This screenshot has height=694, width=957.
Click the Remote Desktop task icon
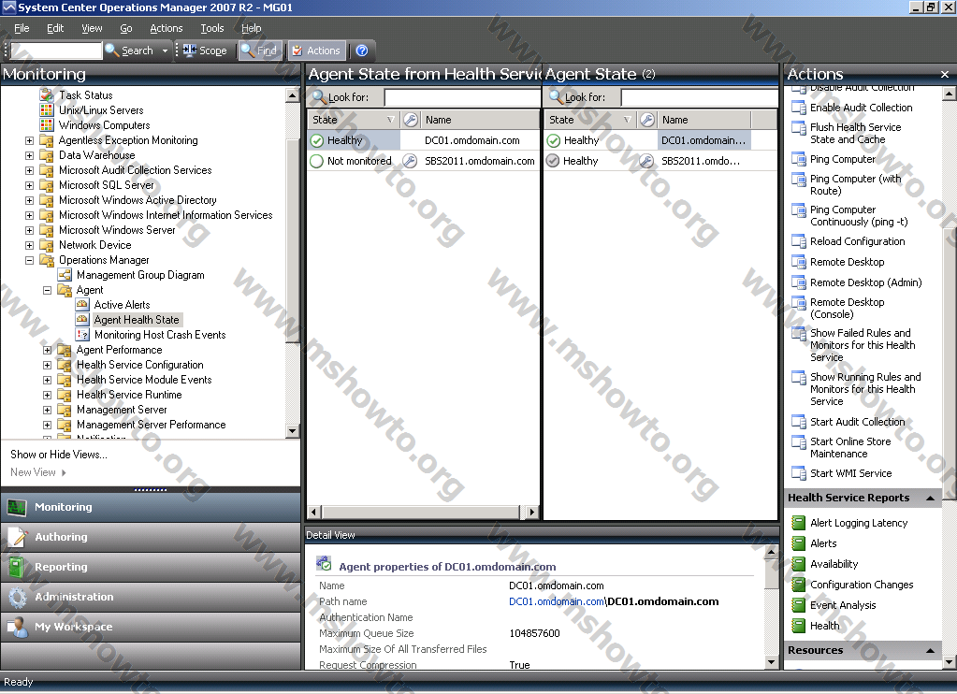798,262
